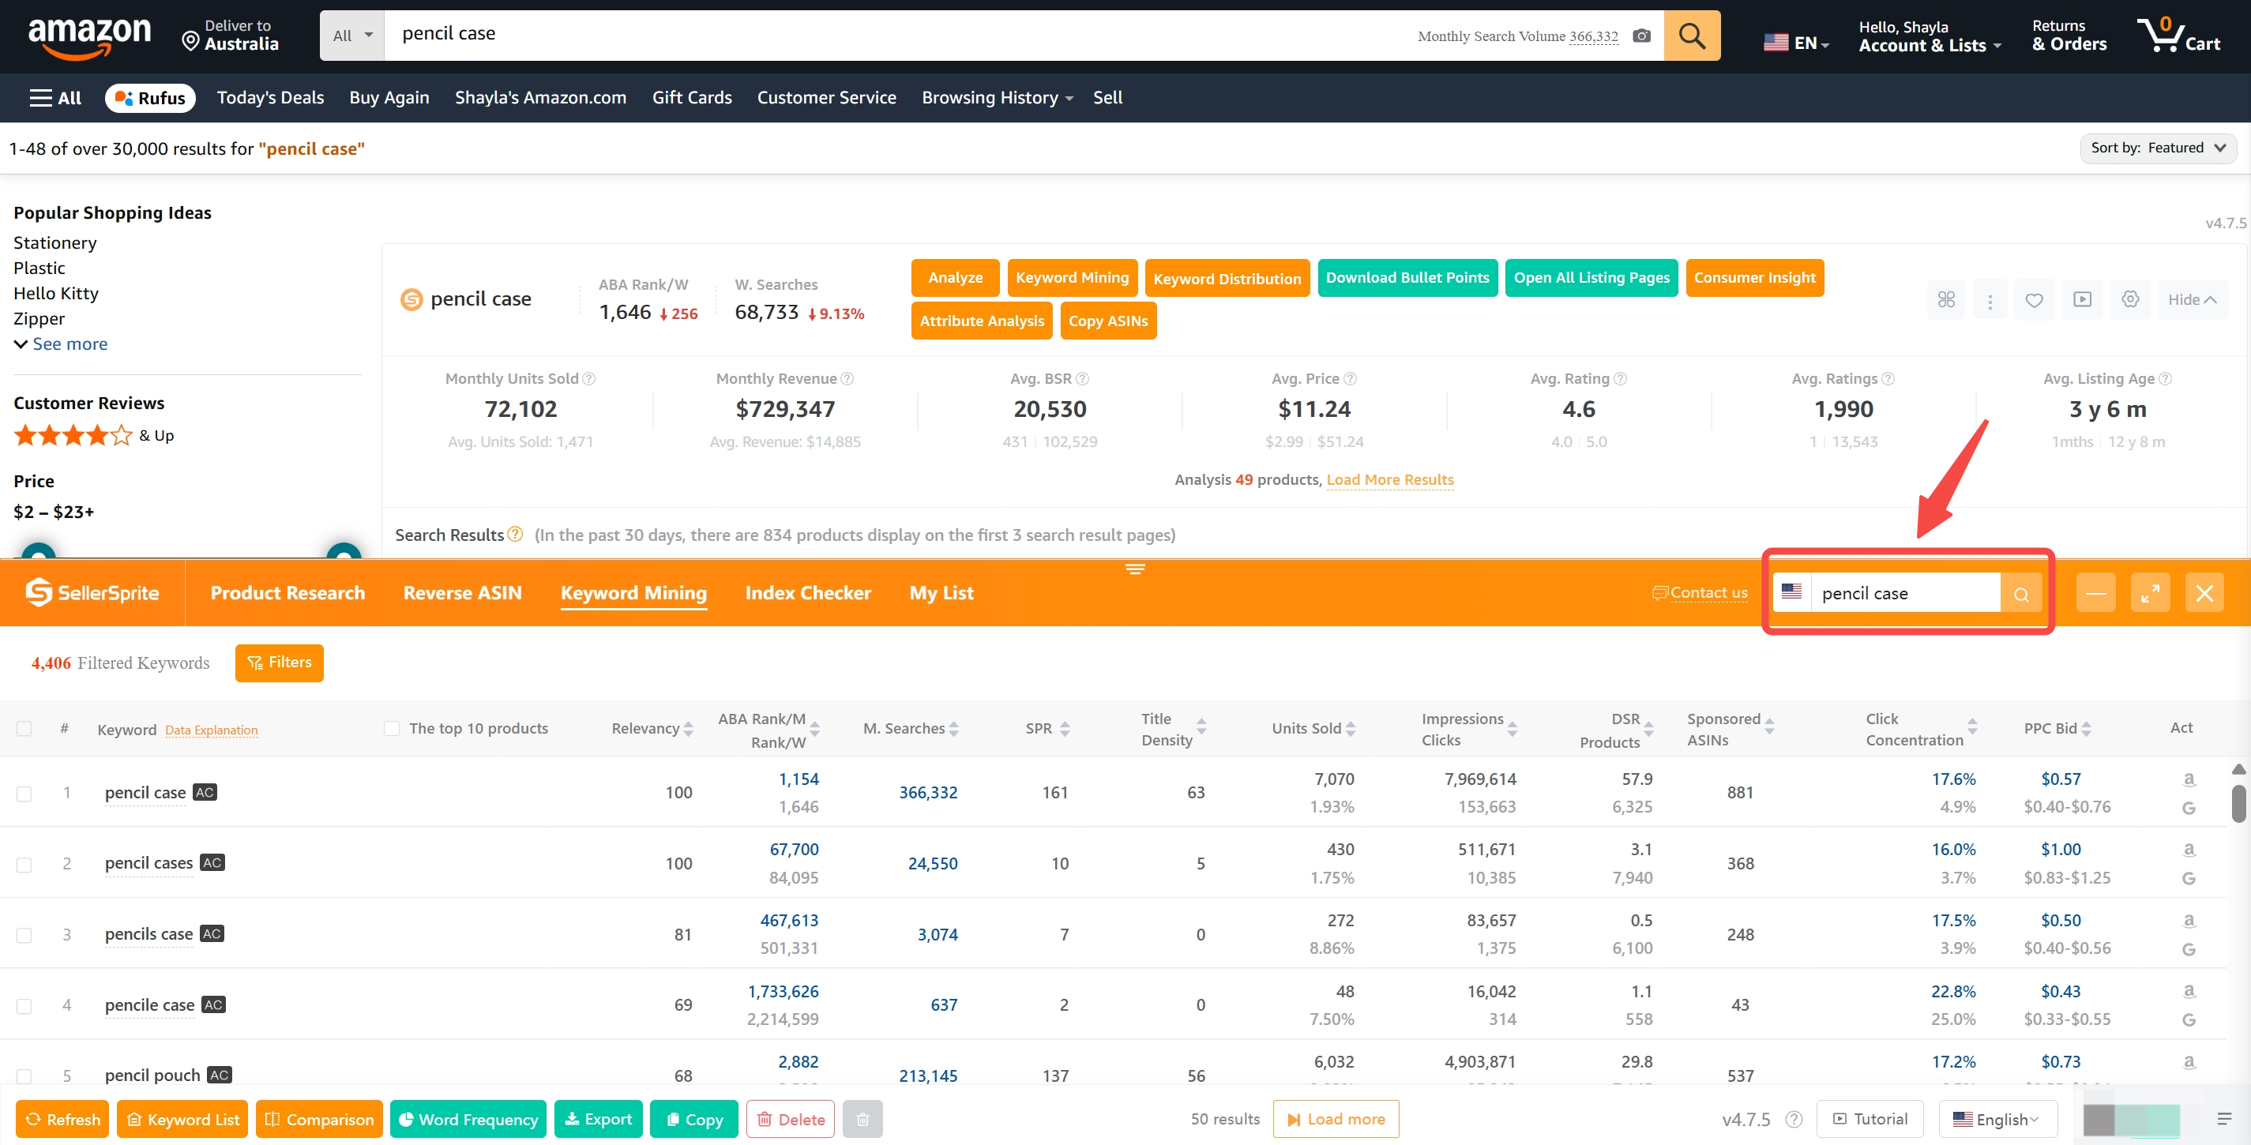Expand Browsing History dropdown

click(997, 98)
